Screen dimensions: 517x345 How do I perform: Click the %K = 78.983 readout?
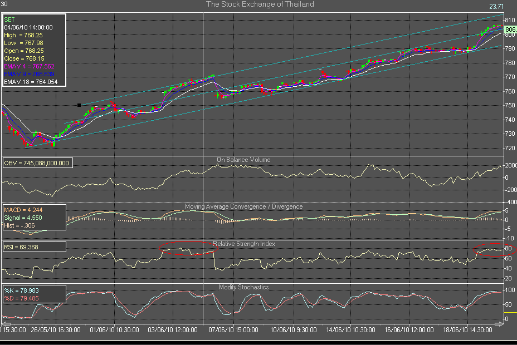pyautogui.click(x=21, y=290)
